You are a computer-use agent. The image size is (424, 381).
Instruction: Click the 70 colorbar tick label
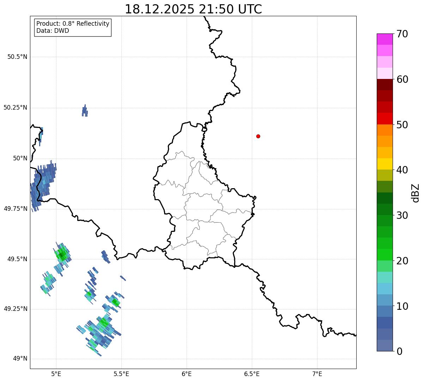pos(402,34)
